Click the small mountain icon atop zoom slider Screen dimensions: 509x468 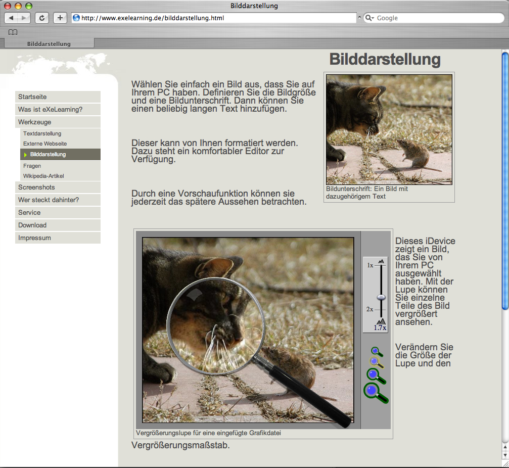pos(381,261)
